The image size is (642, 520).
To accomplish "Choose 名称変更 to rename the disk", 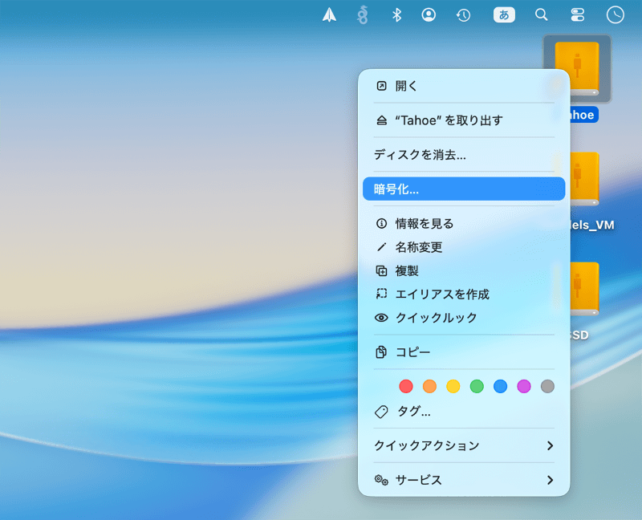I will point(464,247).
